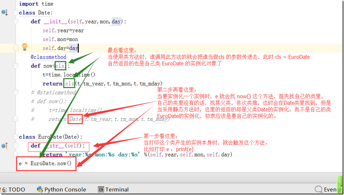Click the '@classmethod' decorator
The width and height of the screenshot is (344, 195).
pyautogui.click(x=49, y=57)
